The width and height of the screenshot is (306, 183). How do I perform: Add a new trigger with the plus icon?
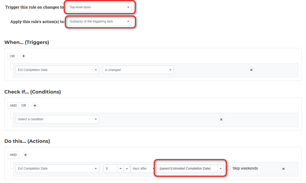point(23,56)
